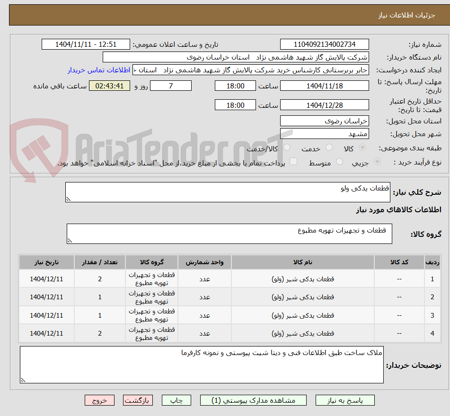Click the بازگشت back button
450x416 pixels.
pyautogui.click(x=138, y=400)
